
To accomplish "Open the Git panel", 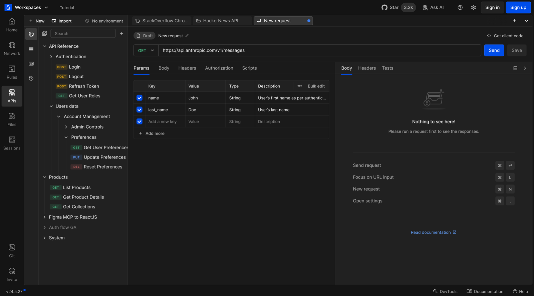I will [x=12, y=251].
